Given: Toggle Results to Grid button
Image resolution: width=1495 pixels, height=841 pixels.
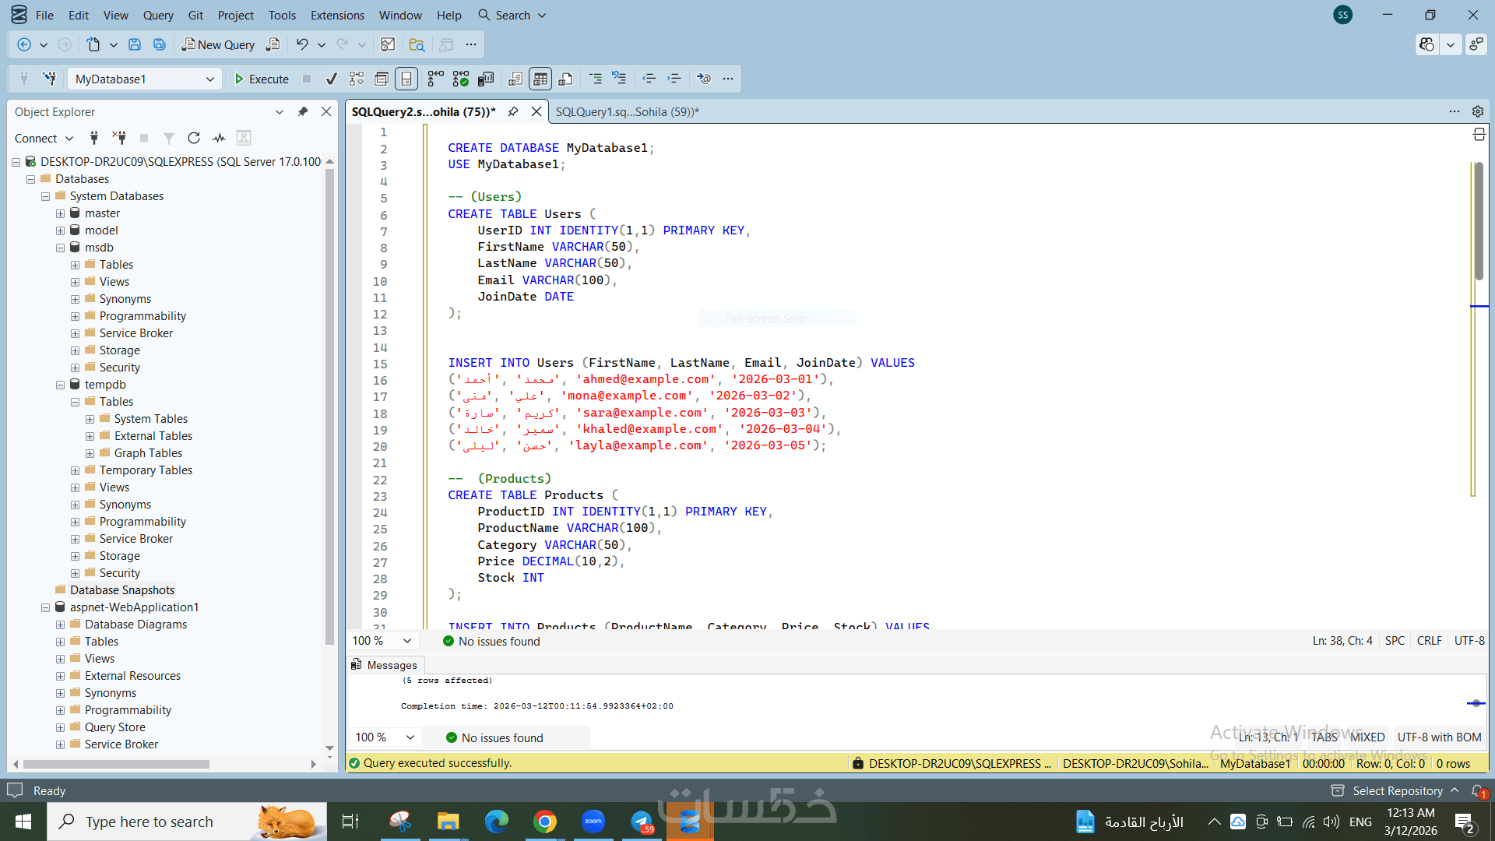Looking at the screenshot, I should (x=540, y=79).
